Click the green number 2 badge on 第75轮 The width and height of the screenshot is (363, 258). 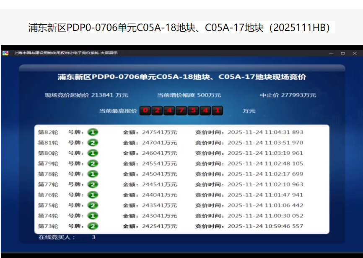[x=93, y=205]
